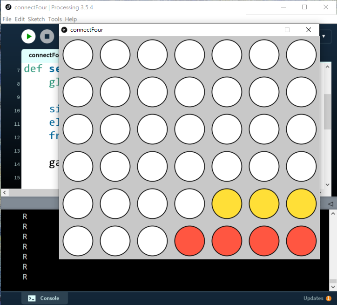Screen dimensions: 337x305
Task: Select the connectFour editor tab
Action: [41, 55]
